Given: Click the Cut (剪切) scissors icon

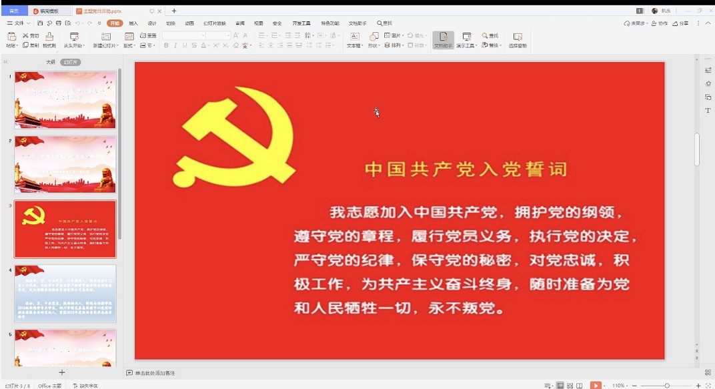Looking at the screenshot, I should pyautogui.click(x=25, y=35).
